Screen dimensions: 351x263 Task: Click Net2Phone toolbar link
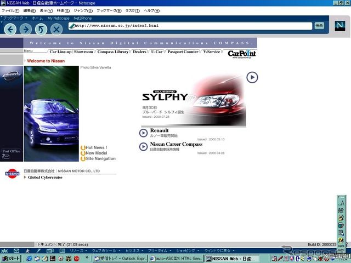[x=83, y=18]
